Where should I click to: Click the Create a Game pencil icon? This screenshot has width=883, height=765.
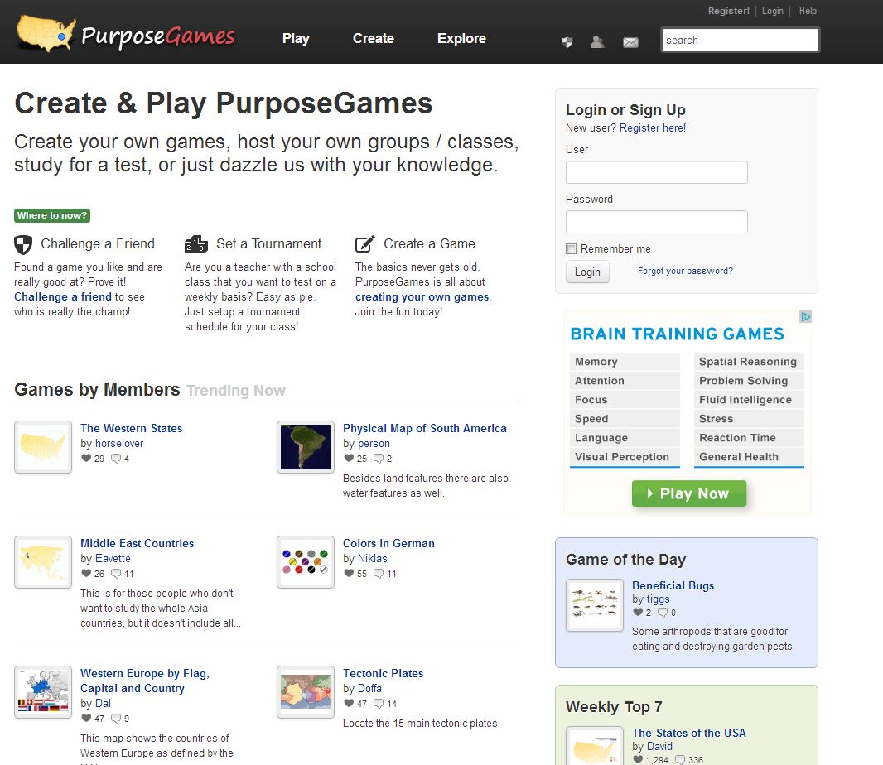point(365,243)
